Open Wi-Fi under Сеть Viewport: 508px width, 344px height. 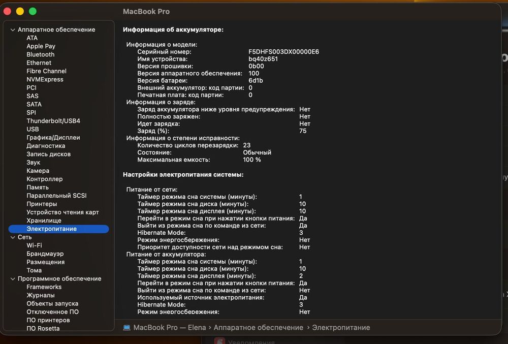pyautogui.click(x=34, y=245)
